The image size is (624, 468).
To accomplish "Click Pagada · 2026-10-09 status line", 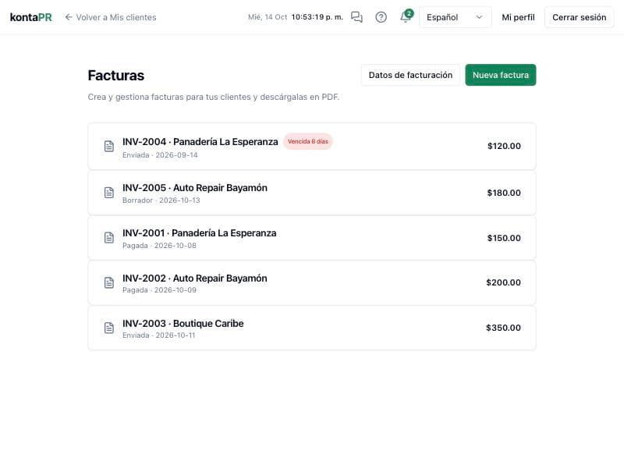I will click(x=159, y=290).
